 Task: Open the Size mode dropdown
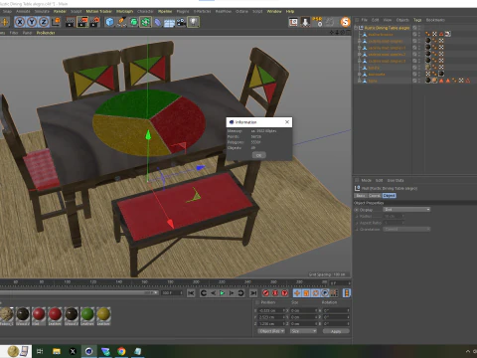(303, 331)
